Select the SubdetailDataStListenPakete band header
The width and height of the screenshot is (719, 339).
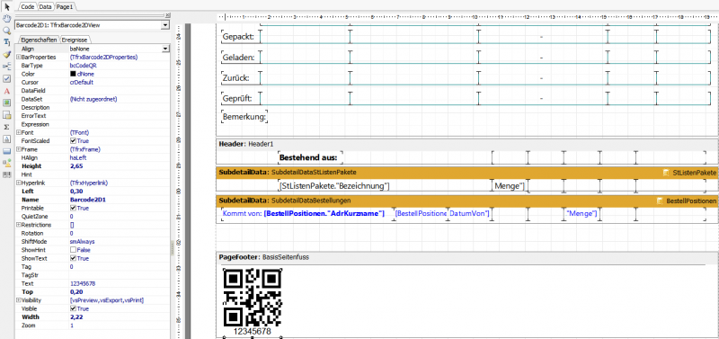coord(466,172)
